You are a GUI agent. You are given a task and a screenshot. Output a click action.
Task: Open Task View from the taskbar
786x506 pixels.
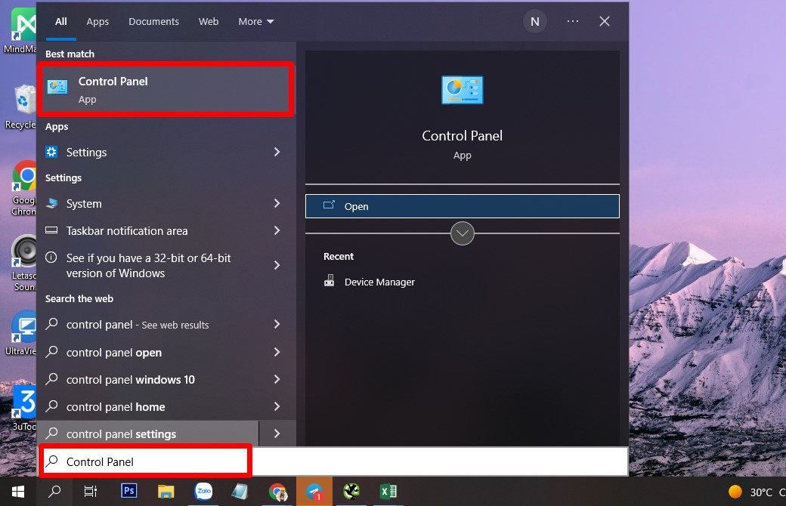[x=90, y=491]
